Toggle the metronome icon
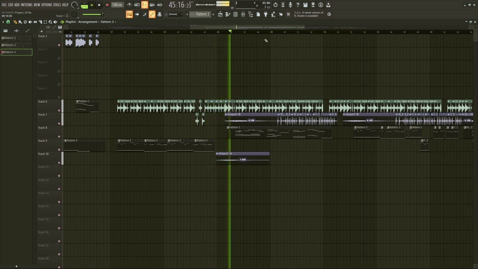The width and height of the screenshot is (478, 269). pos(129,5)
